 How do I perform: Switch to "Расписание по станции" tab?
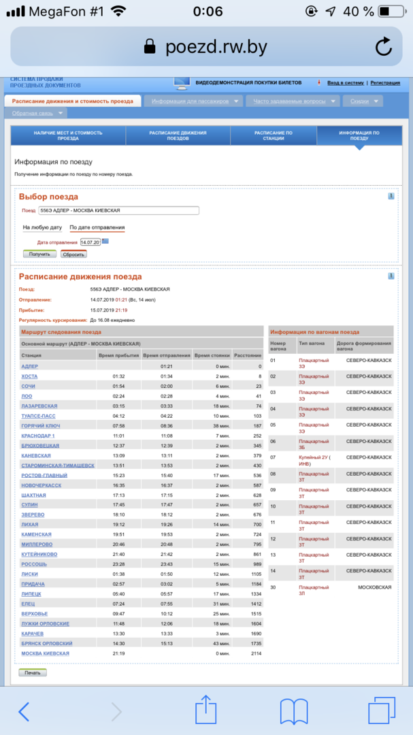click(274, 135)
